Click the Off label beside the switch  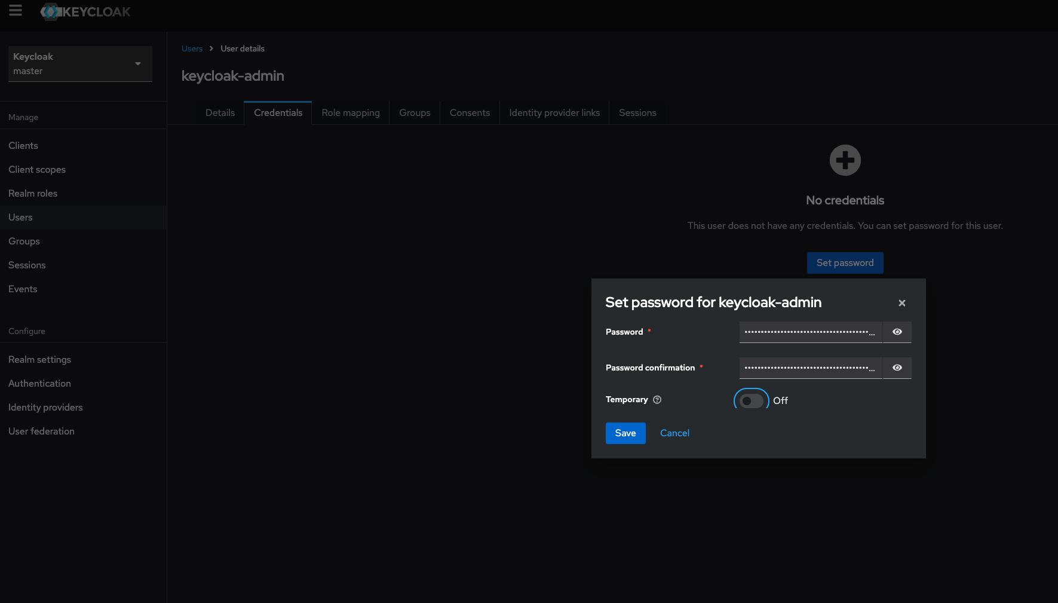pyautogui.click(x=780, y=400)
